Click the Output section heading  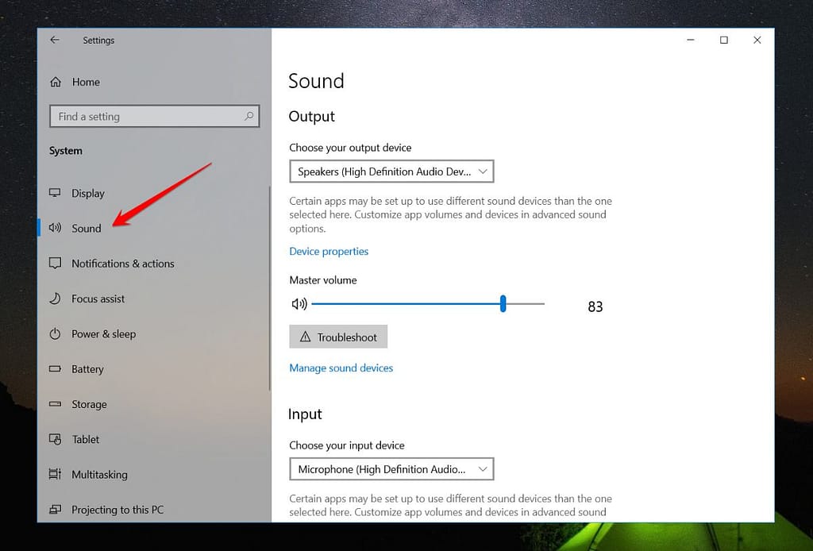click(x=311, y=116)
